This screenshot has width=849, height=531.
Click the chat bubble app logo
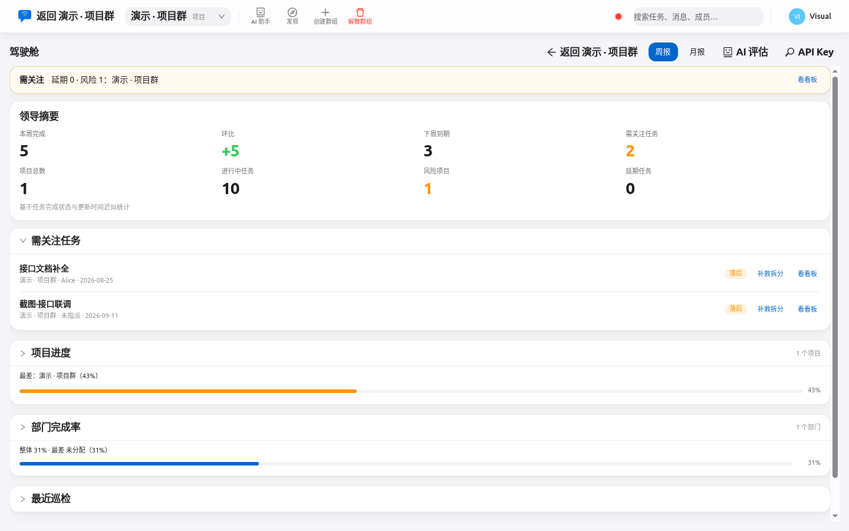[x=24, y=16]
